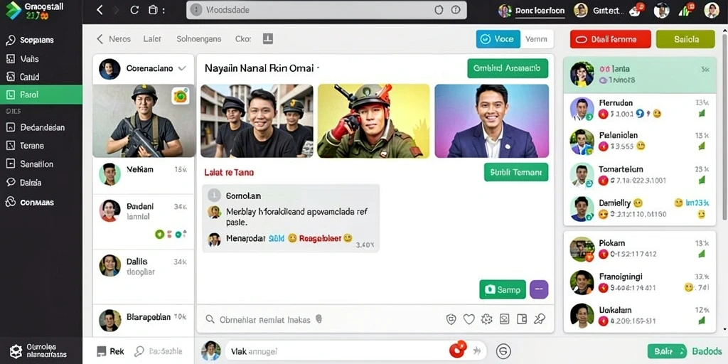This screenshot has height=364, width=728.
Task: Go back using the Neros chevron
Action: coord(100,39)
